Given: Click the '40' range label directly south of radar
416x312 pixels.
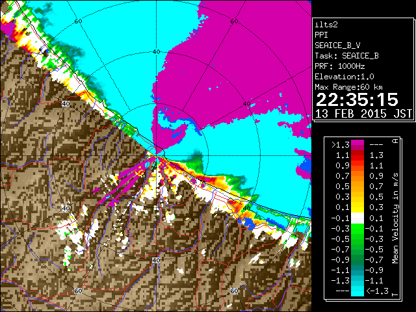Looking at the screenshot, I should pos(156,260).
